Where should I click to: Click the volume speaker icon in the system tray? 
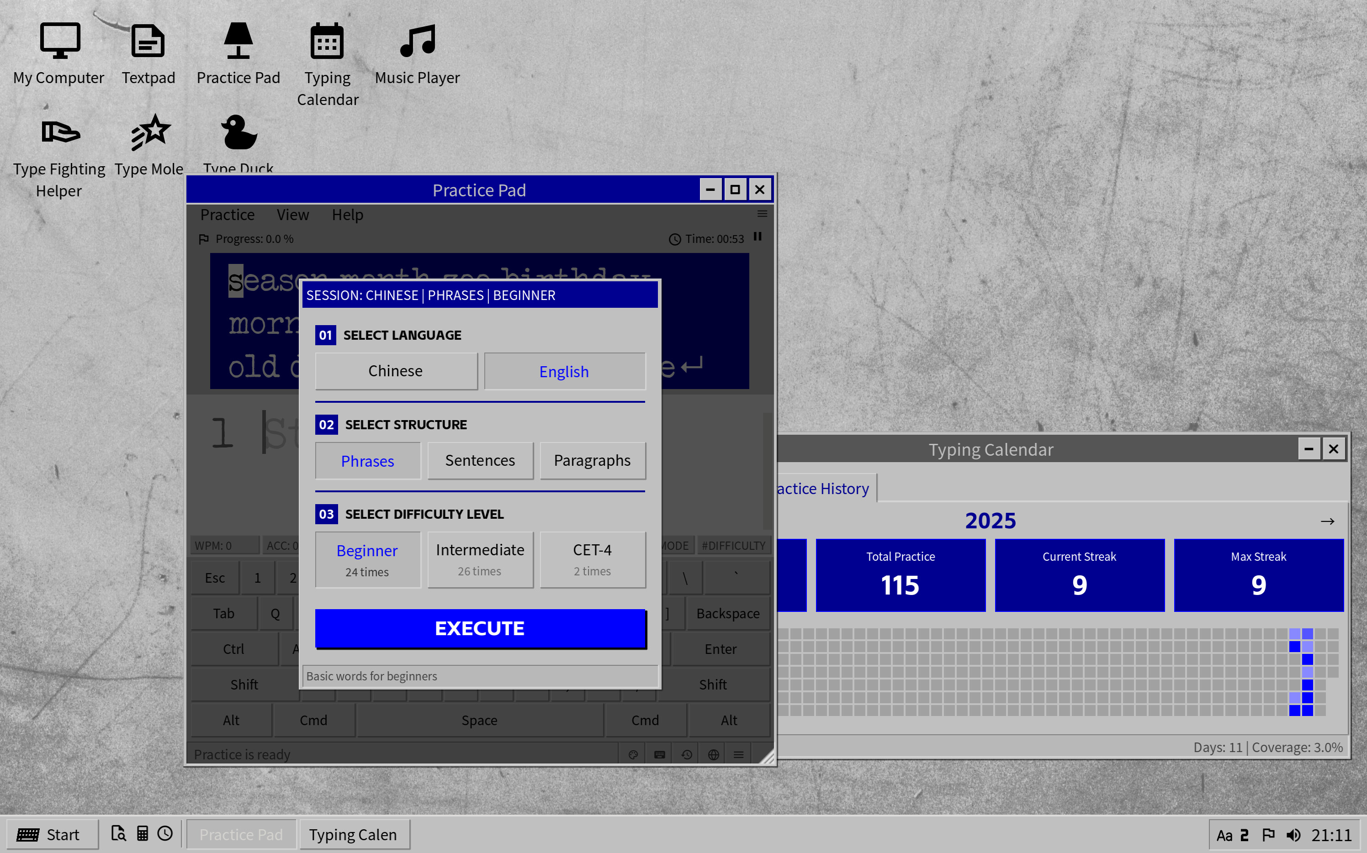tap(1293, 835)
